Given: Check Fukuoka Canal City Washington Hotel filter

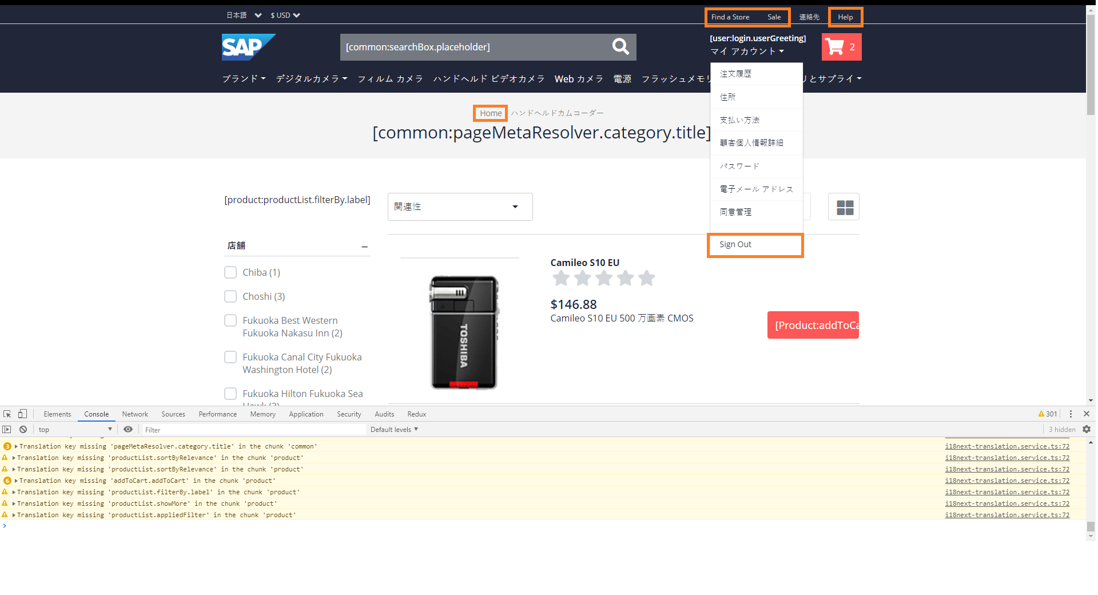Looking at the screenshot, I should pyautogui.click(x=230, y=357).
